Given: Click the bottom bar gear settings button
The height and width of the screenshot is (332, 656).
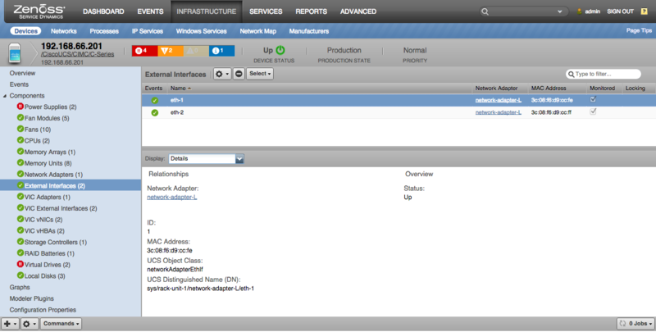Looking at the screenshot, I should tap(30, 324).
